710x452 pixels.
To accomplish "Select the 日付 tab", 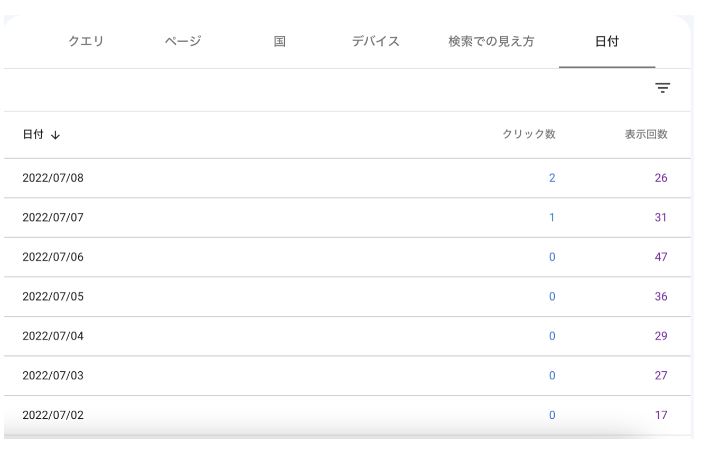I will [607, 41].
